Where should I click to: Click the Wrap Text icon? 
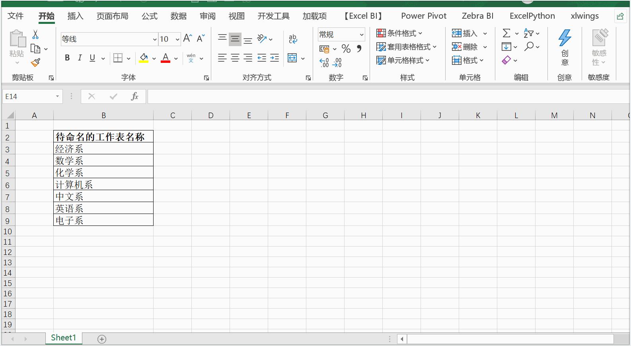click(x=293, y=39)
